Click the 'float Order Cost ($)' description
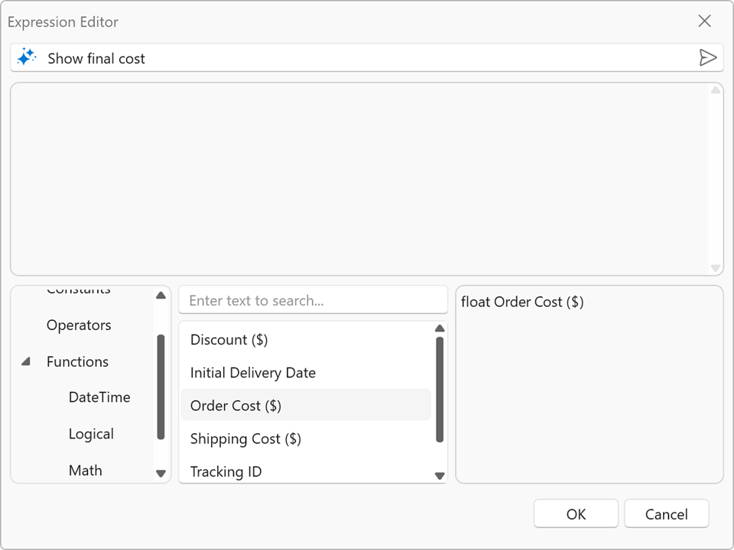 (522, 302)
